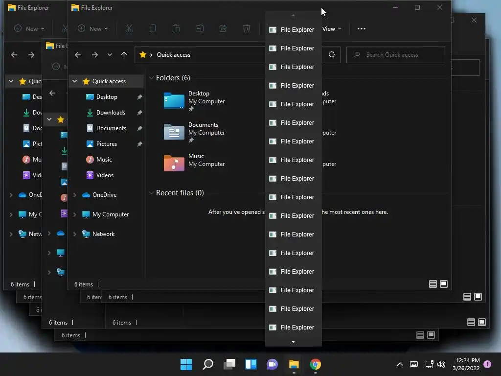Launch Chat from the taskbar
501x376 pixels.
272,364
